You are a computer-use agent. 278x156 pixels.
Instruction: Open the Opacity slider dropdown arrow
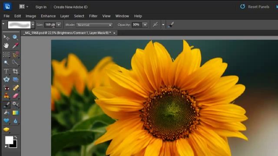[x=145, y=25]
